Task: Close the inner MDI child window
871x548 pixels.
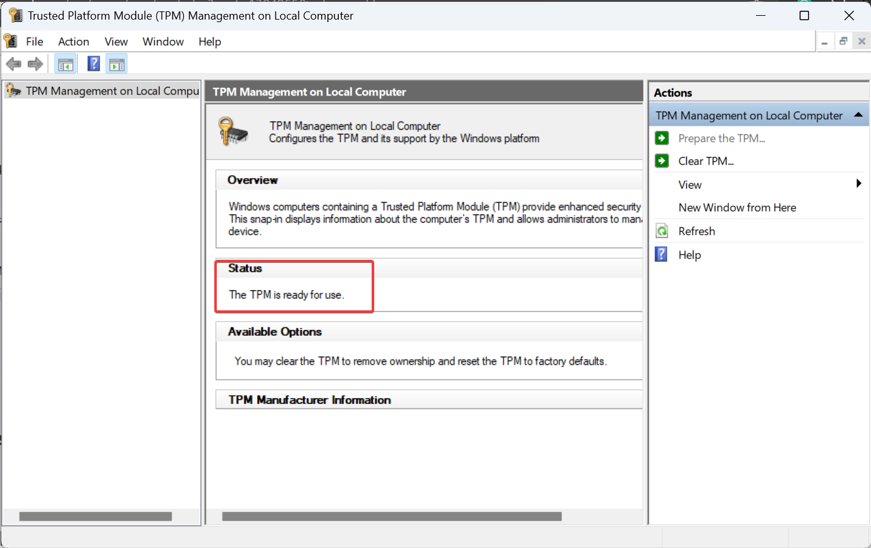Action: (x=861, y=42)
